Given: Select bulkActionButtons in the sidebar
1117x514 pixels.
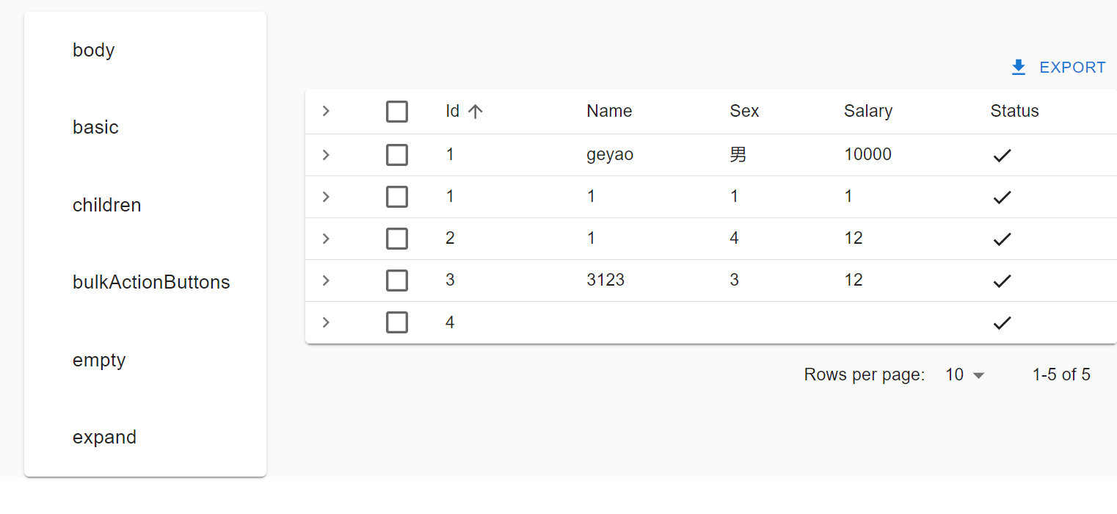Looking at the screenshot, I should pos(151,282).
